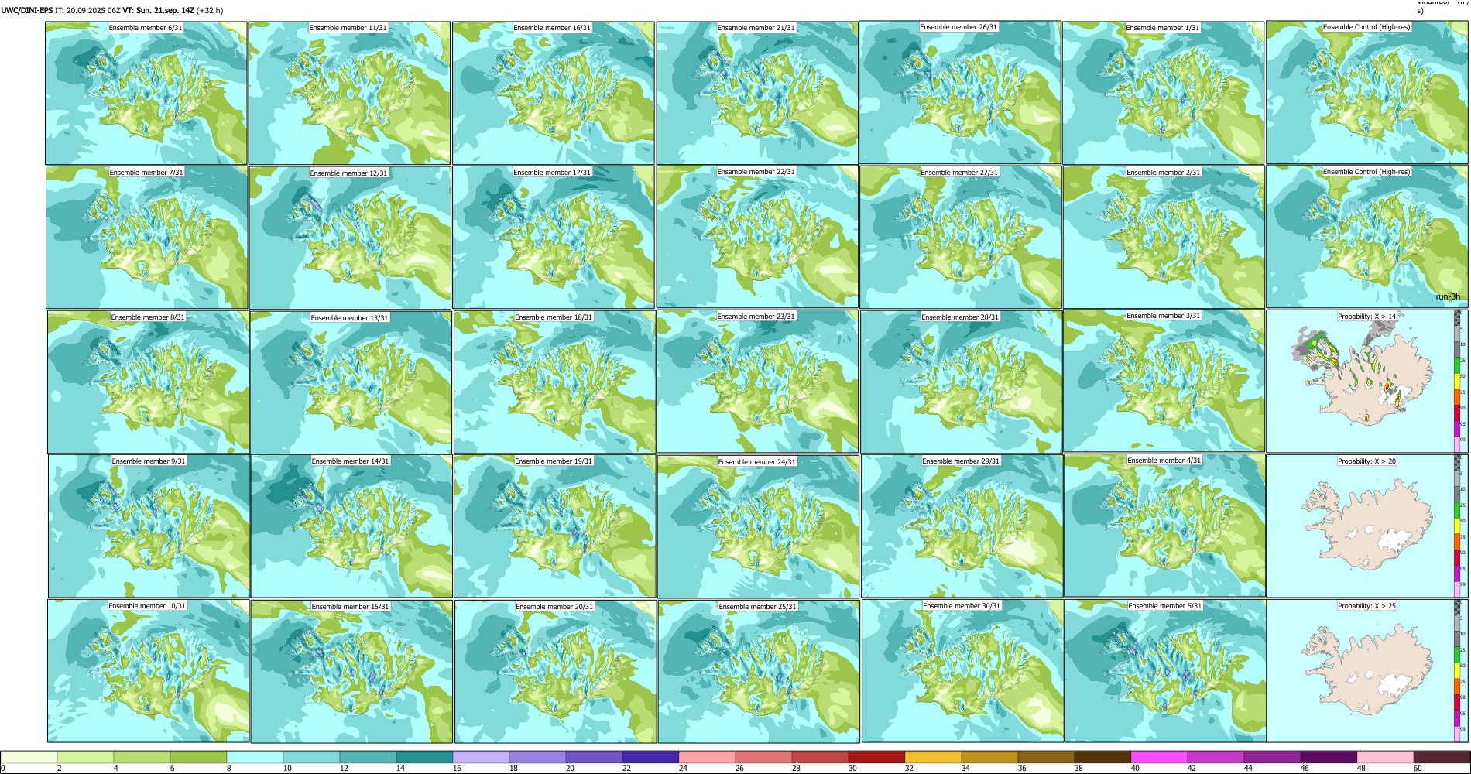Open the Ensemble member 20/31 wind map

pos(555,670)
